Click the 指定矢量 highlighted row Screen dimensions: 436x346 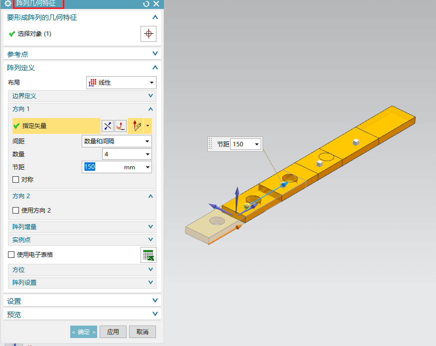point(56,126)
